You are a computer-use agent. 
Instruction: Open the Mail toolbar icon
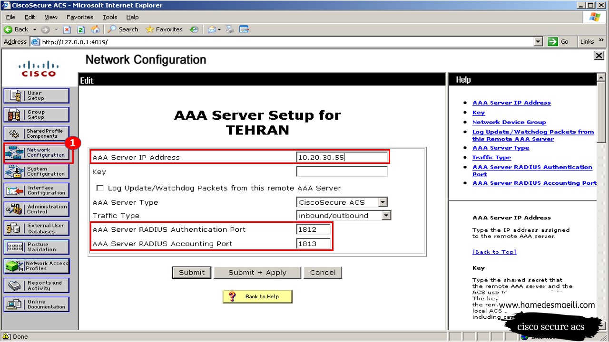click(212, 29)
